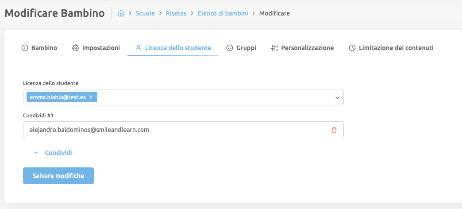
Task: Click the Condividi add link
Action: pos(58,153)
